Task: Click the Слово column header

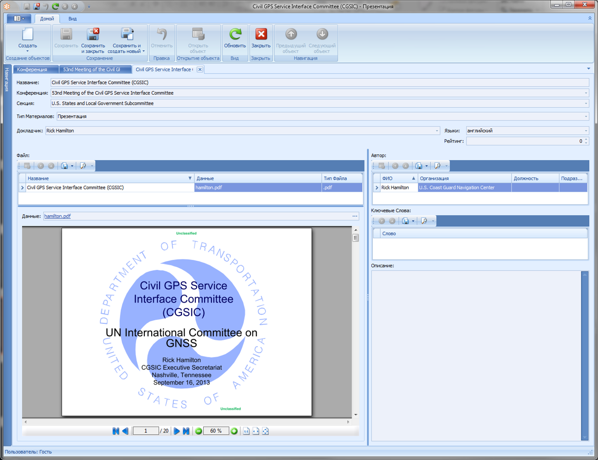Action: point(484,234)
